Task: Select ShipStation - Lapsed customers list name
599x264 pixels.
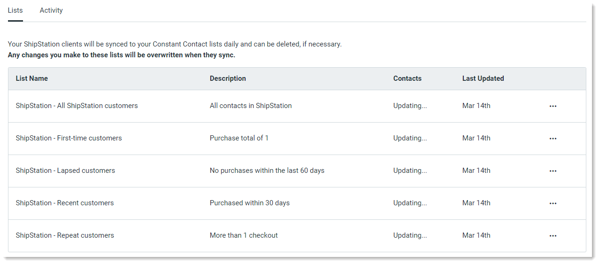Action: coord(65,171)
